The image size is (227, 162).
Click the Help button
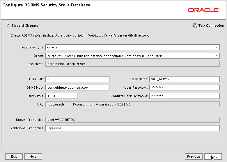(x=33, y=156)
